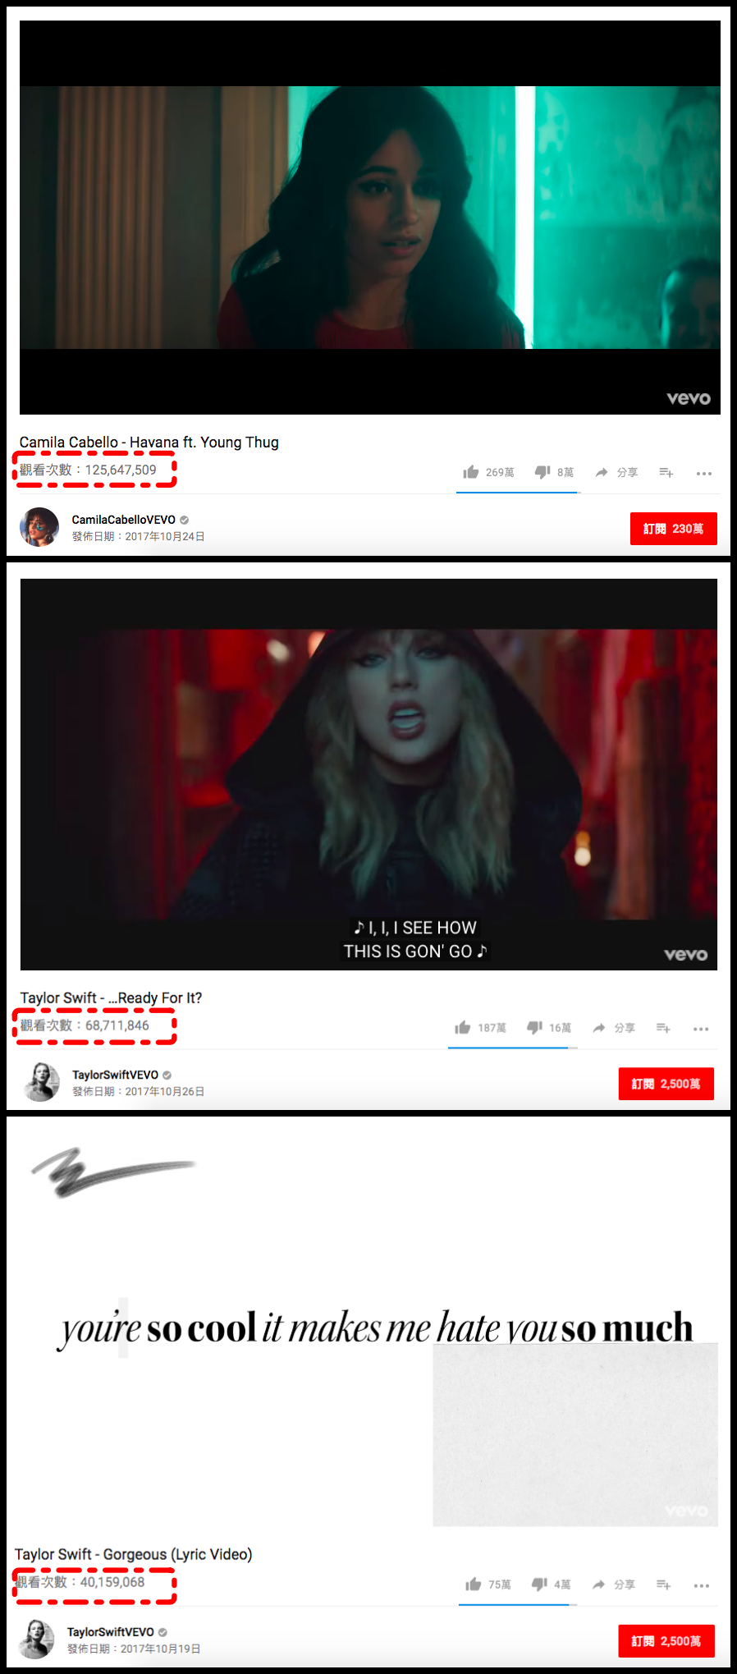Open CamilaCabelloVEVO channel avatar
737x1674 pixels.
pyautogui.click(x=39, y=527)
